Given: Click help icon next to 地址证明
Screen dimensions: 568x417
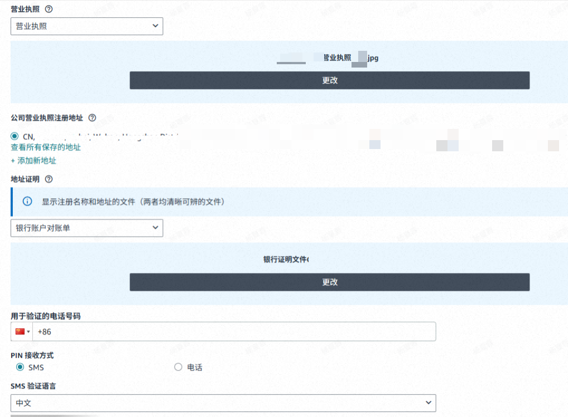Looking at the screenshot, I should 49,179.
